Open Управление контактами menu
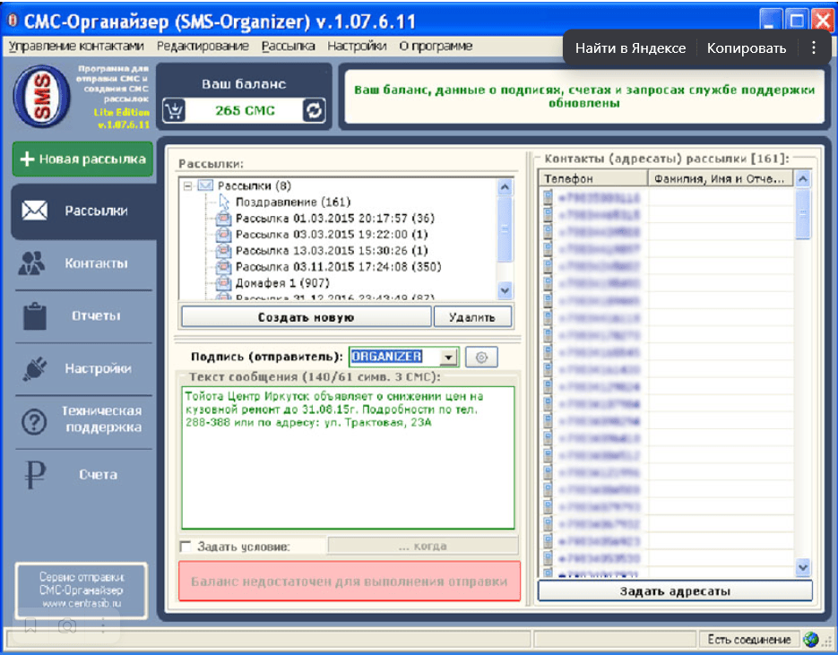Viewport: 838px width, 655px height. coord(76,46)
